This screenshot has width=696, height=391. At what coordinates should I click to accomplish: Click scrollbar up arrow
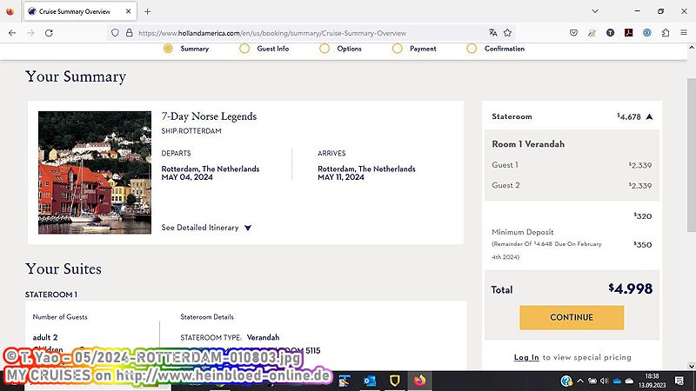coord(691,48)
